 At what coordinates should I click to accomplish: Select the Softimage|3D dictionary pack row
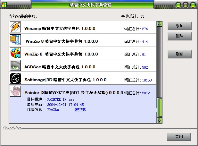83,78
